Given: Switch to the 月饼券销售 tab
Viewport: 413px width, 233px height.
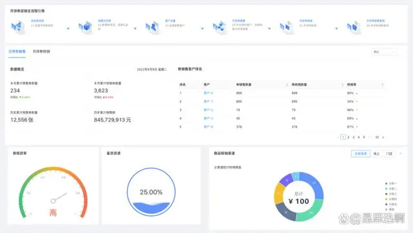Looking at the screenshot, I should [x=17, y=52].
